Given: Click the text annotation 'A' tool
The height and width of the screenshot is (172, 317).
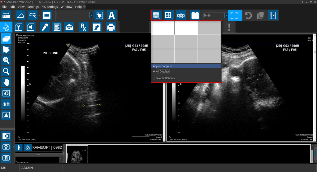Looking at the screenshot, I should click(x=111, y=15).
